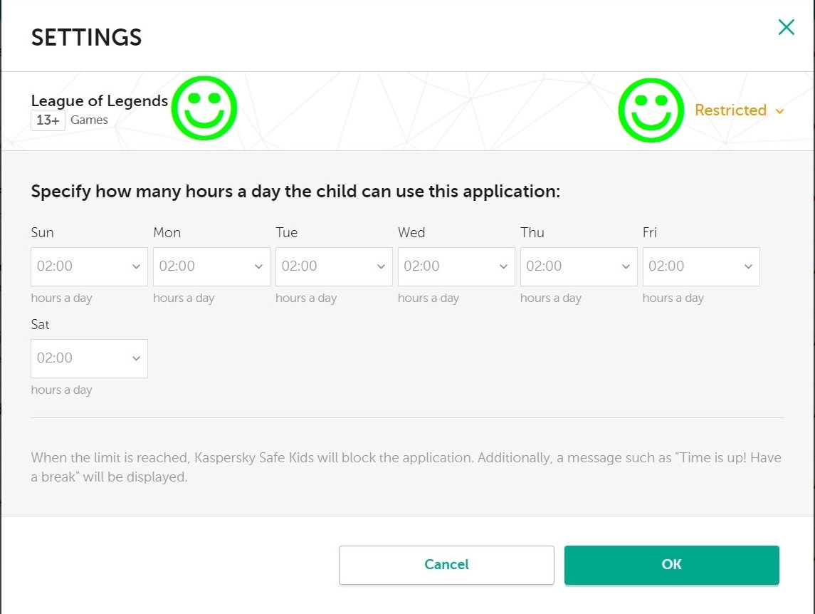Click the League of Legends application name
Screen dimensions: 815x614
(x=100, y=101)
